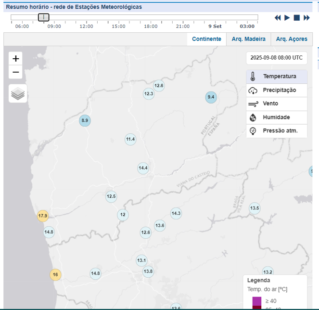Click the 13.1 station marker
The height and width of the screenshot is (310, 319).
click(x=141, y=260)
